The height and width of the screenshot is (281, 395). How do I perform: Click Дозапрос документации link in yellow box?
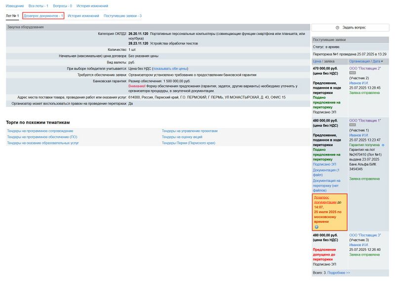coord(325,200)
